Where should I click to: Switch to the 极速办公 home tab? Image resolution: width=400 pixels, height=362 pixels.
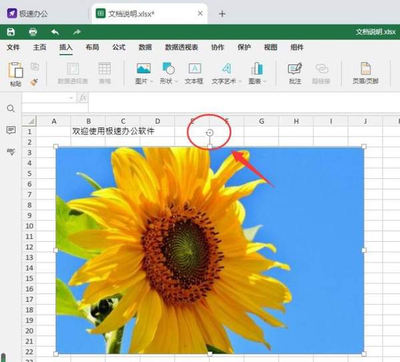[x=27, y=13]
